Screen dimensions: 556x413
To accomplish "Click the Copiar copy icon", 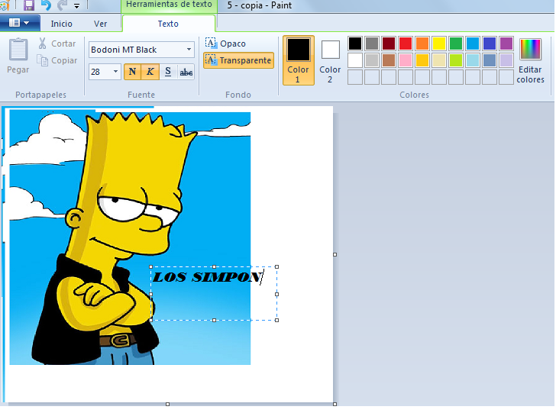I will pos(43,60).
